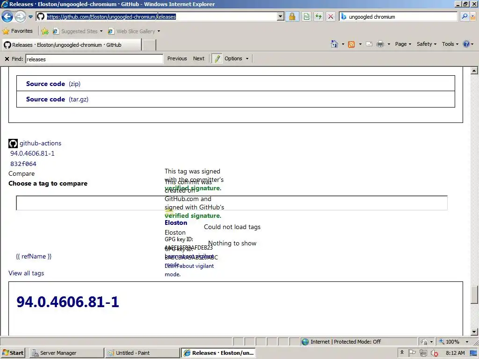This screenshot has height=359, width=479.
Task: Switch to Untitled - Paint taskbar item
Action: click(142, 353)
